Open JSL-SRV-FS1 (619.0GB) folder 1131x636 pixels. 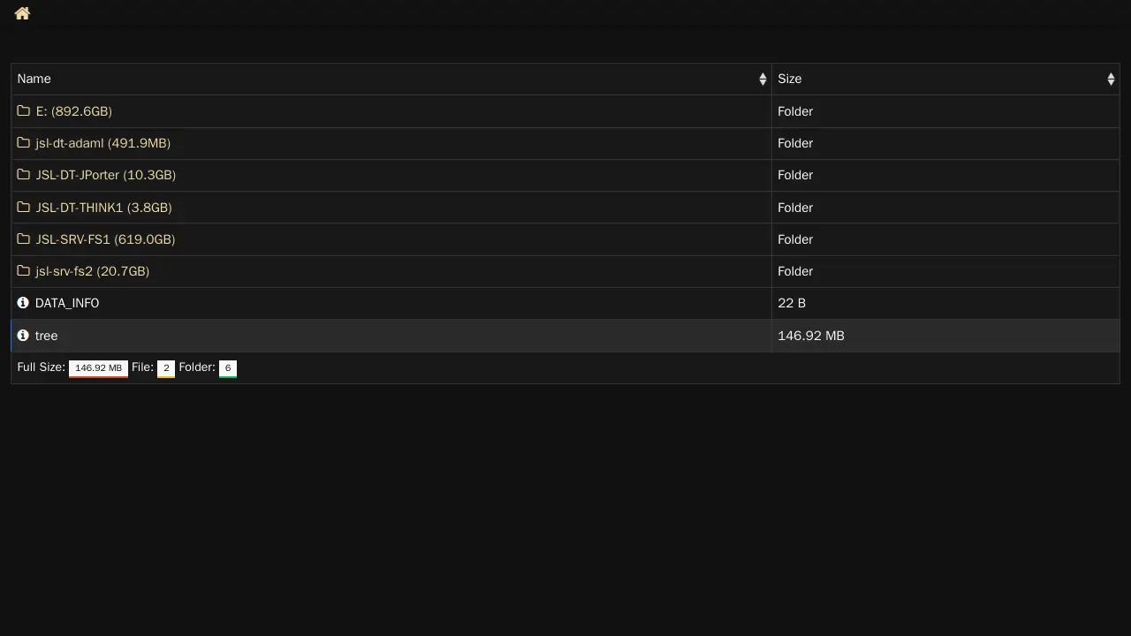105,239
